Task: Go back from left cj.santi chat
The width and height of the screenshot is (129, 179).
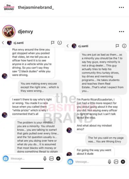Action: 3,43
